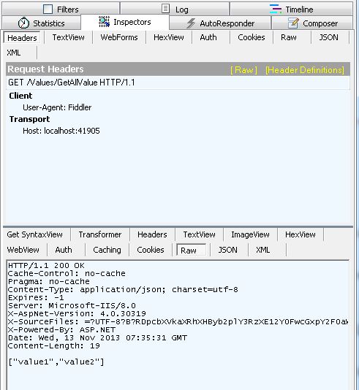Click the Statistics stopwatch icon
The height and width of the screenshot is (390, 359).
pyautogui.click(x=23, y=23)
